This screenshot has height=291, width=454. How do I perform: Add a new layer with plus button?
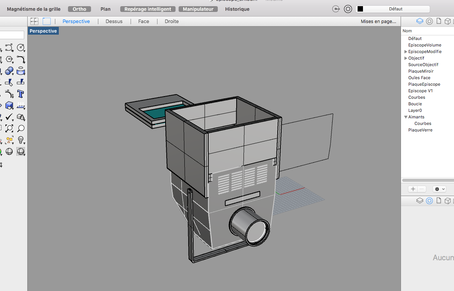[x=413, y=189]
